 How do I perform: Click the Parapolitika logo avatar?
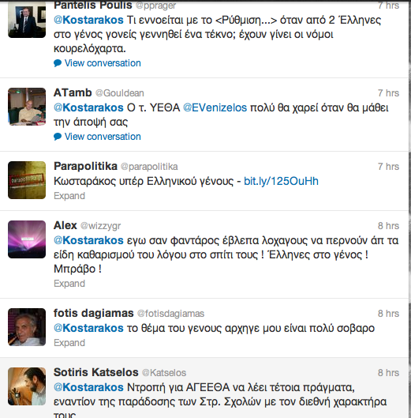tap(27, 180)
